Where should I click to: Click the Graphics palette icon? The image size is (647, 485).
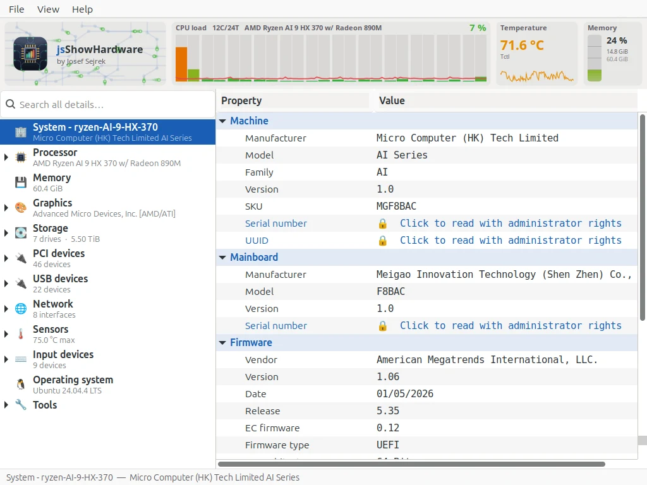21,207
